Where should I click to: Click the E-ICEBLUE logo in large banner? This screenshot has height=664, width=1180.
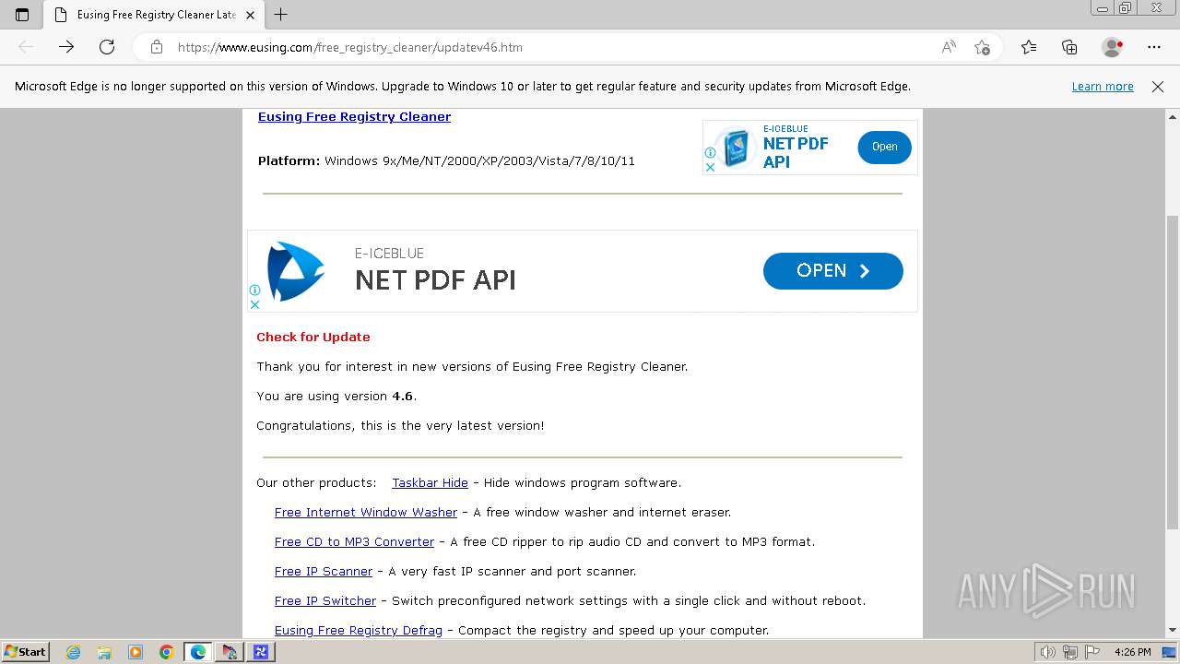coord(296,271)
